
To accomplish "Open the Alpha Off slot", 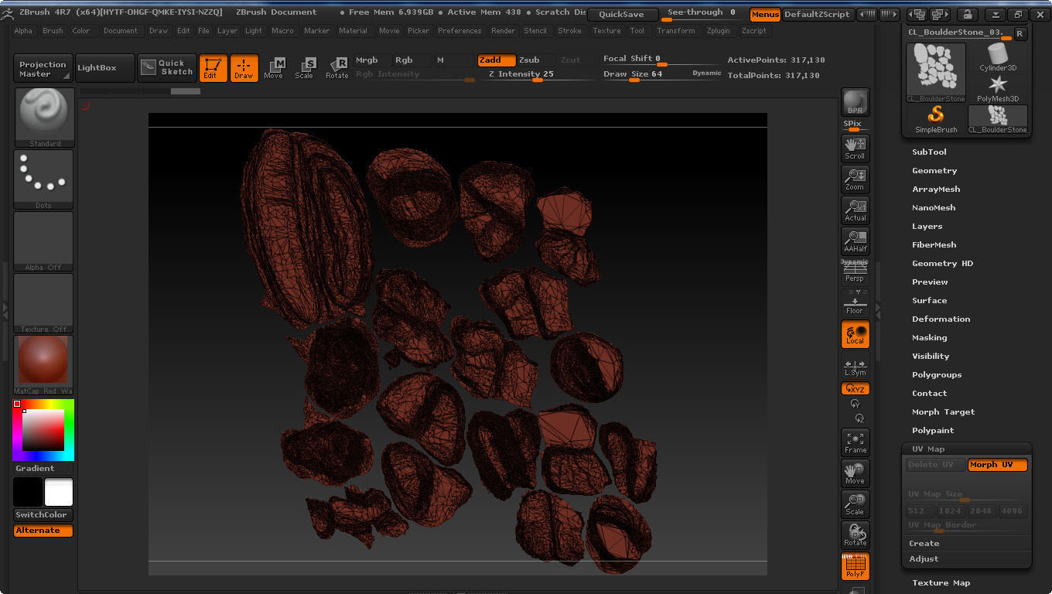I will (x=44, y=241).
